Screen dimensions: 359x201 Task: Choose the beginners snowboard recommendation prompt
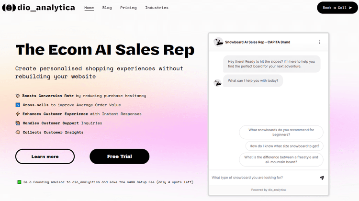281,132
